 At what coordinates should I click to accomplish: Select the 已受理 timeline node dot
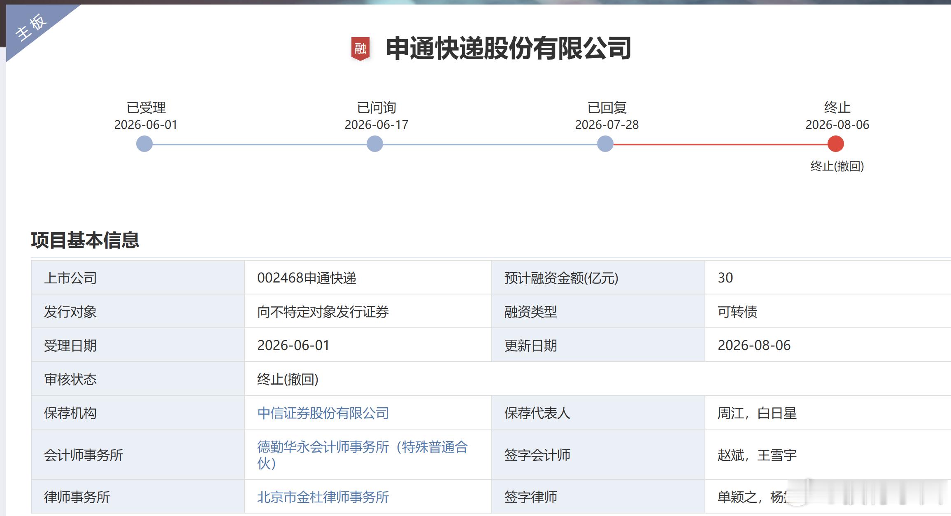coord(144,144)
